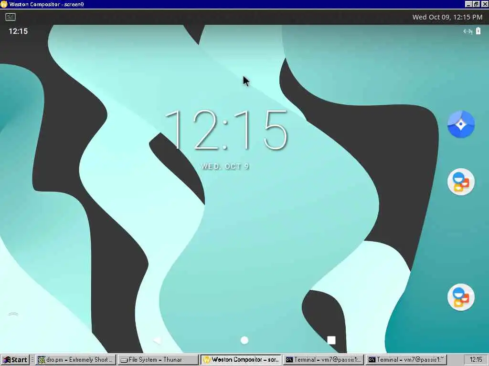Tap the Android Home navigation button

(x=244, y=340)
